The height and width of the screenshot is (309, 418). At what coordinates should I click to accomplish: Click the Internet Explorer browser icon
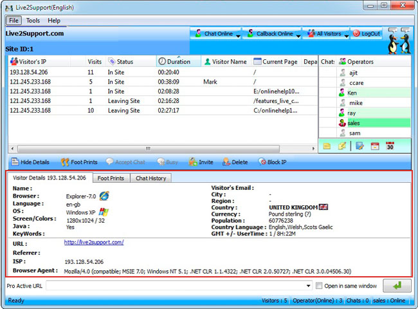tap(104, 196)
